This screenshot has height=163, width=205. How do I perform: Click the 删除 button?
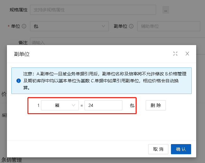pos(156,105)
